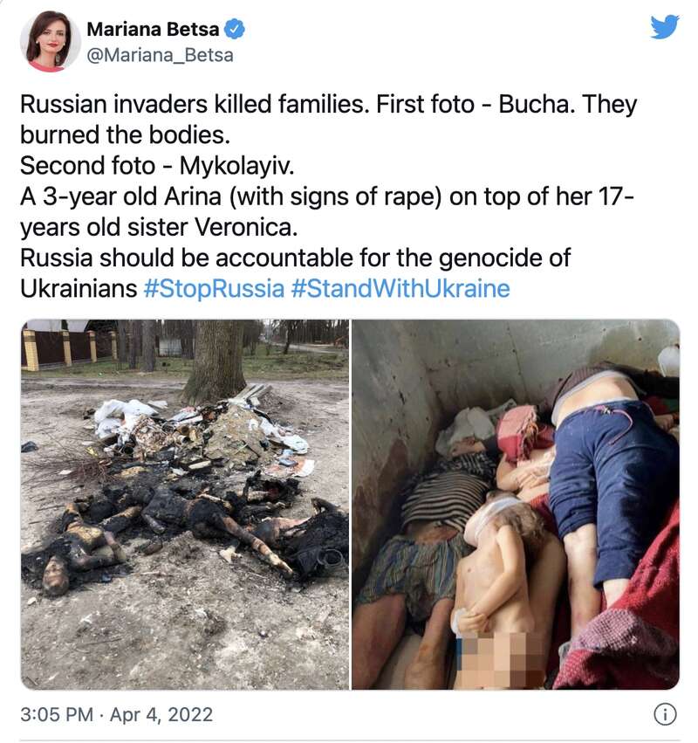
Task: Follow the #StopRussia hashtag
Action: click(214, 289)
